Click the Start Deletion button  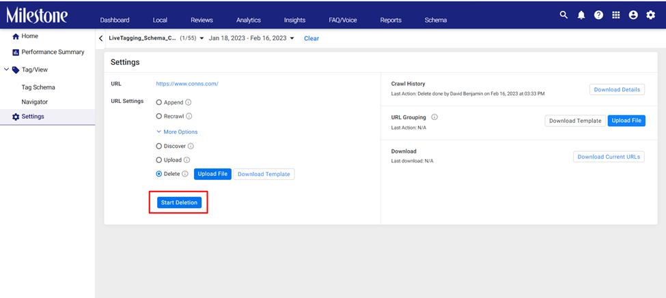pyautogui.click(x=179, y=203)
